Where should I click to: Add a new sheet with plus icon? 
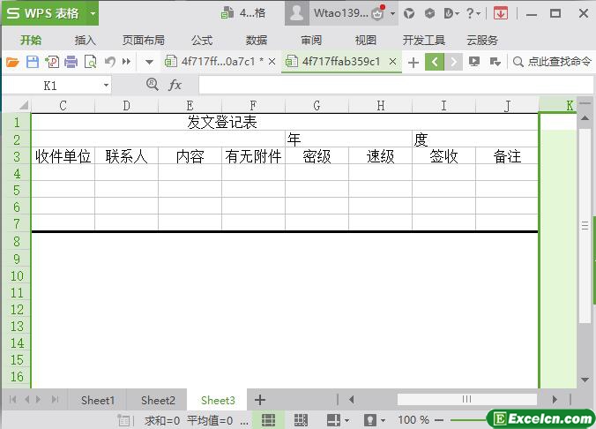pos(260,400)
